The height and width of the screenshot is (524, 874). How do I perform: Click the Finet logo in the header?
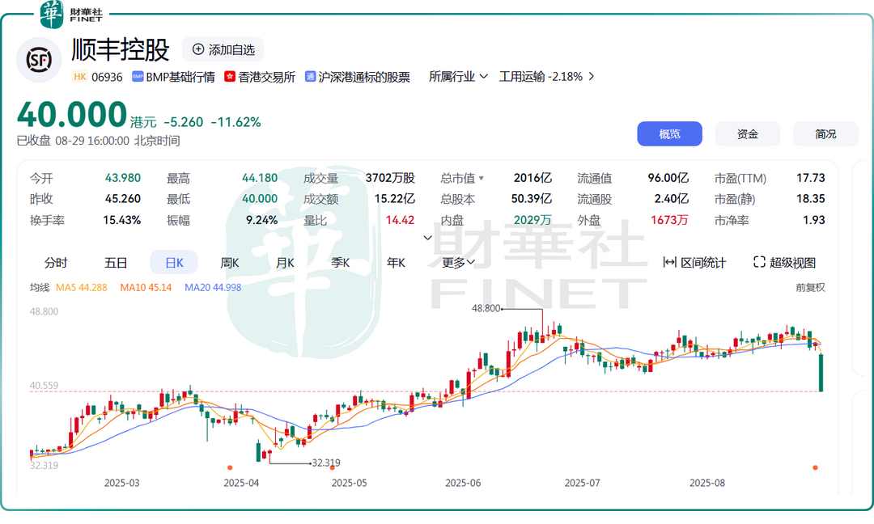coord(72,15)
